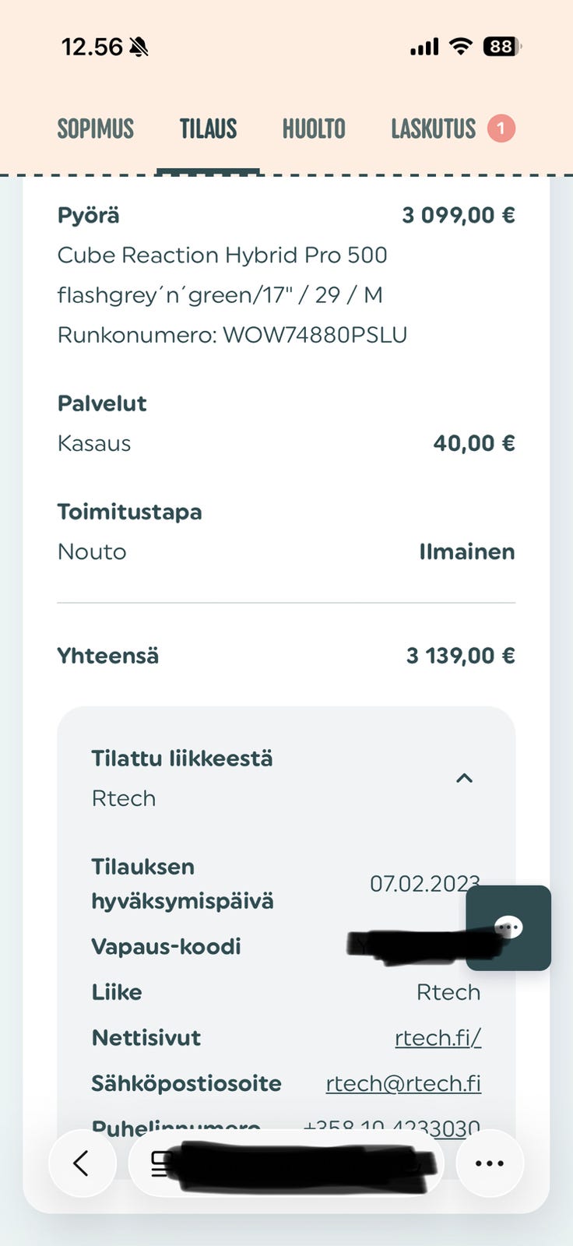Viewport: 573px width, 1246px height.
Task: Switch to the HUOLTO tab
Action: pyautogui.click(x=314, y=128)
